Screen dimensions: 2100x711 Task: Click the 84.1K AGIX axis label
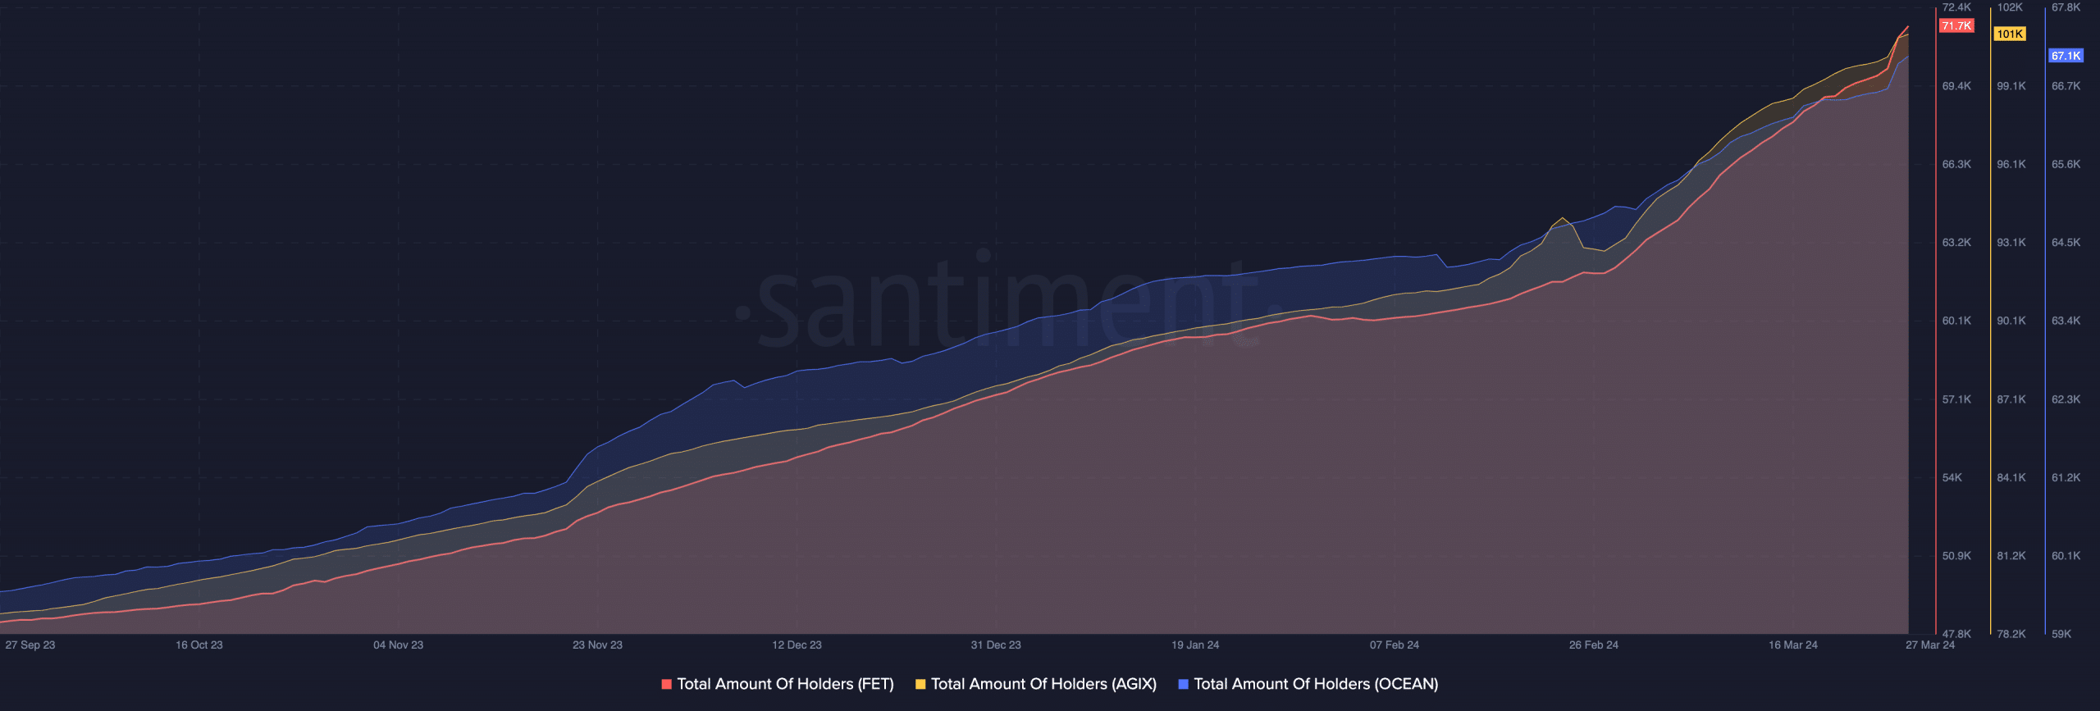[2011, 477]
